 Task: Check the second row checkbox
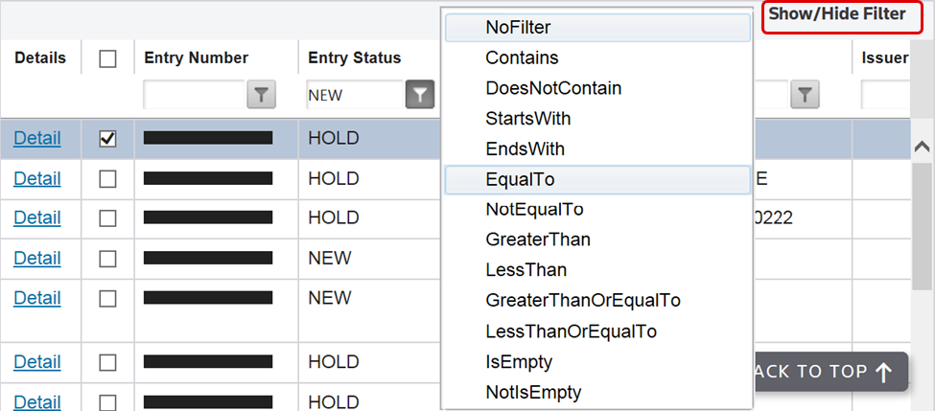[107, 179]
